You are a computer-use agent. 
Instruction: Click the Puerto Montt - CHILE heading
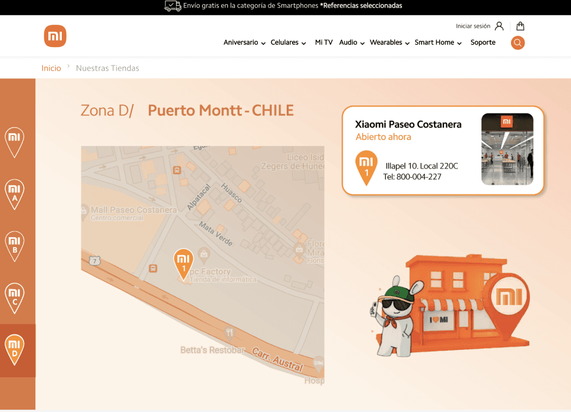tap(221, 111)
